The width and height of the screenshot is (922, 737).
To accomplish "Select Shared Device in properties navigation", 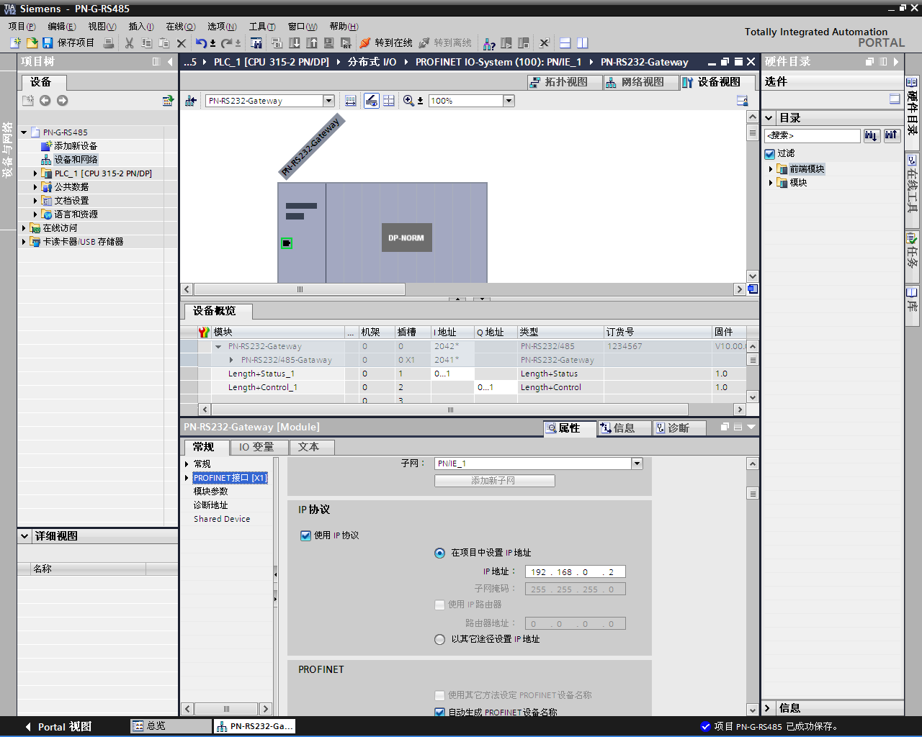I will 222,519.
